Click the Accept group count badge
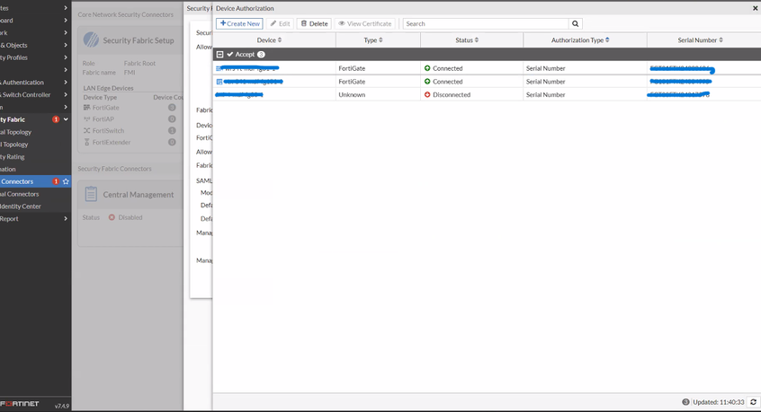This screenshot has height=412, width=761. coord(261,54)
